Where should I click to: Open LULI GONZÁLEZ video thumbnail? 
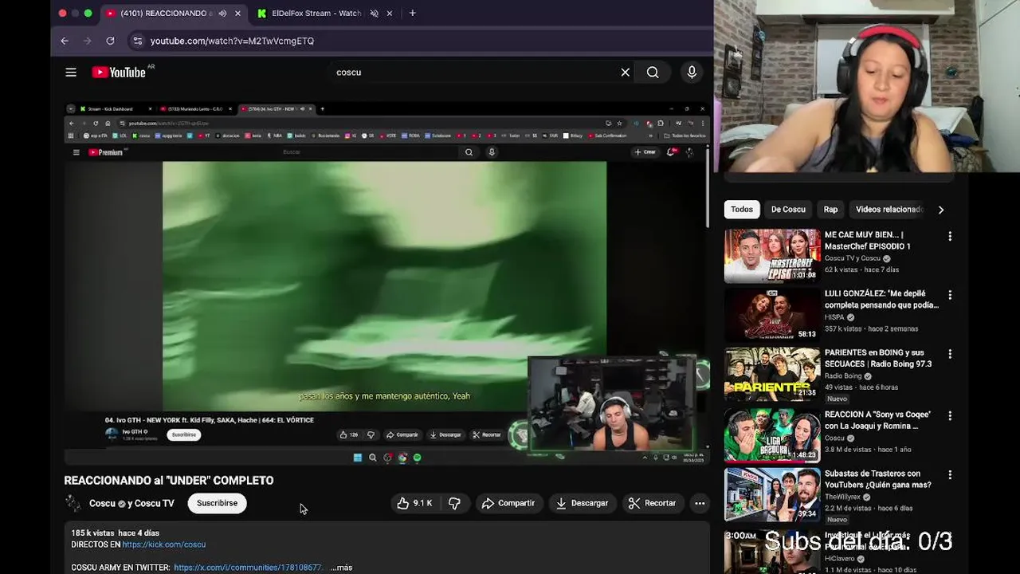(771, 315)
